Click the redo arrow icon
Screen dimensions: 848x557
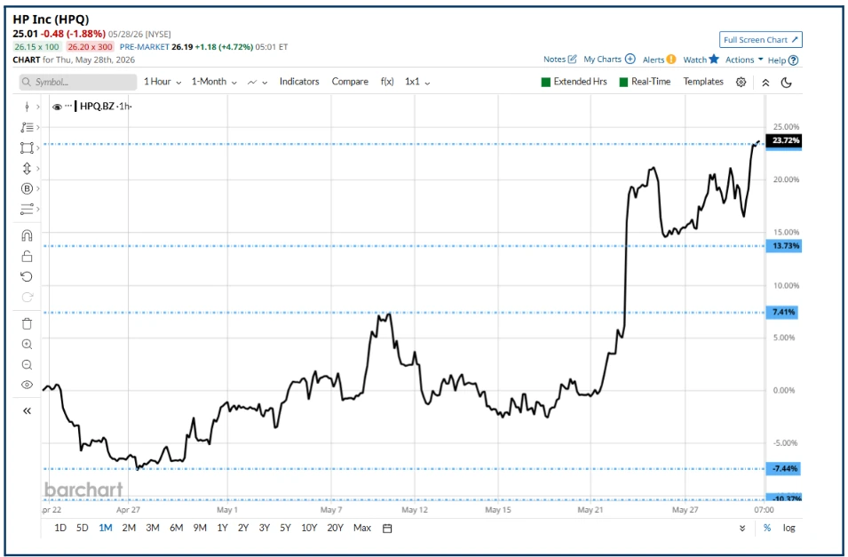pyautogui.click(x=27, y=297)
